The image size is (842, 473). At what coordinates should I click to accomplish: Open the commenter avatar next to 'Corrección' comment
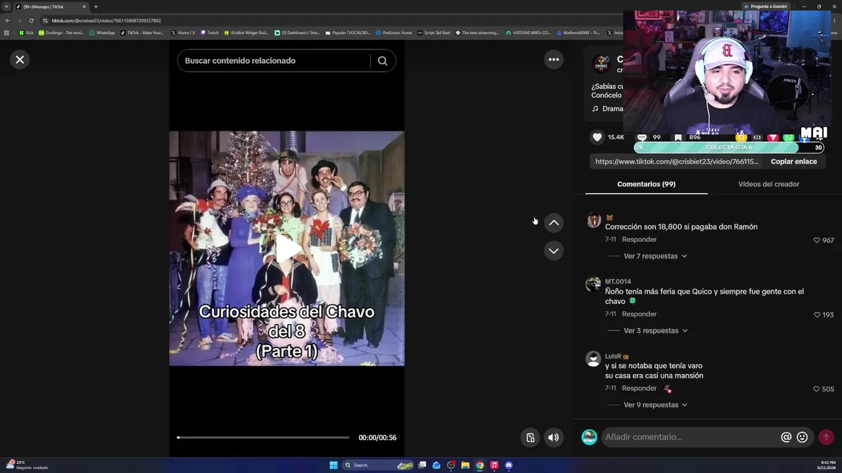click(x=593, y=220)
